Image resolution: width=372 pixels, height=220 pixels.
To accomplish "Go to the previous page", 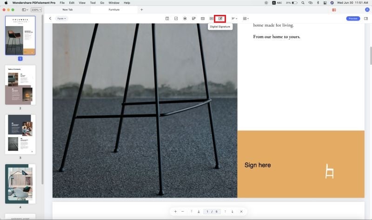I will point(225,212).
